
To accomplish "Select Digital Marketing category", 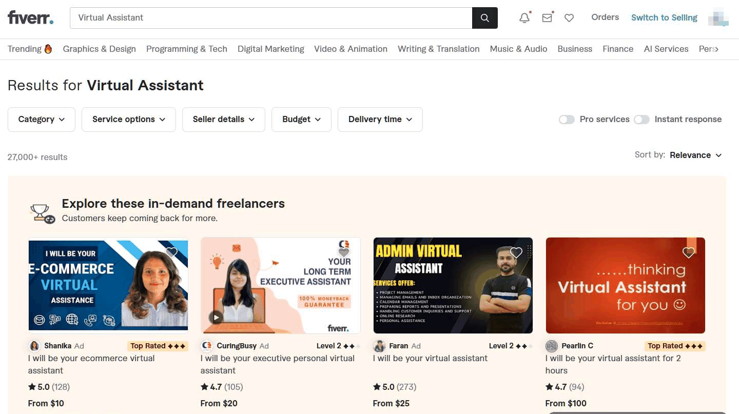I will pyautogui.click(x=271, y=49).
